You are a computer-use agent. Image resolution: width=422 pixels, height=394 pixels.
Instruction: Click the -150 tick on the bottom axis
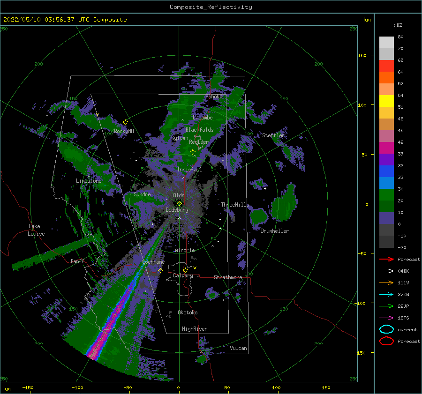(28, 387)
